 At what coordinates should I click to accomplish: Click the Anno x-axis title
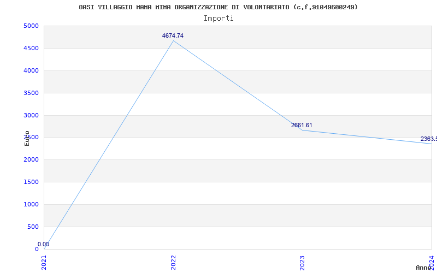point(423,268)
